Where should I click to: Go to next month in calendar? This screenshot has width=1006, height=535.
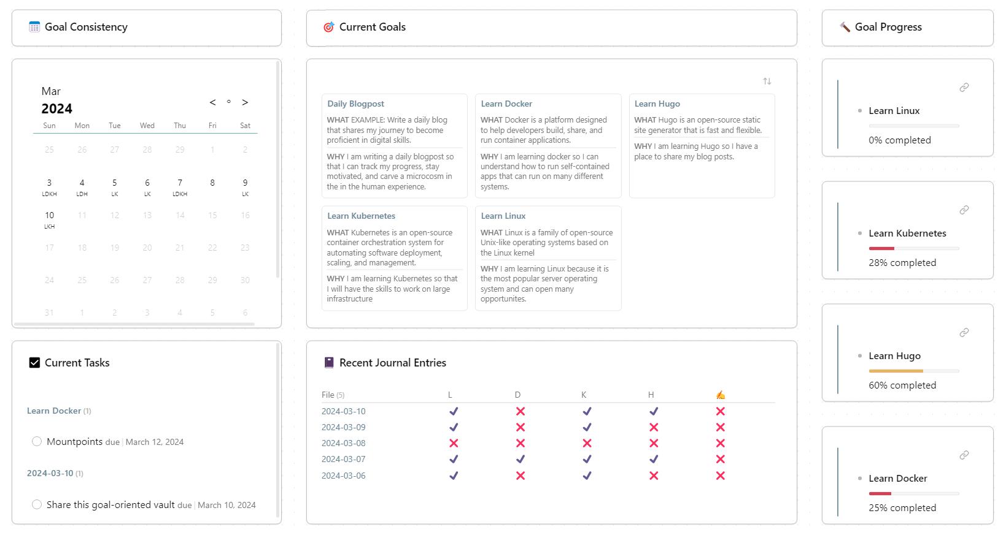tap(245, 102)
